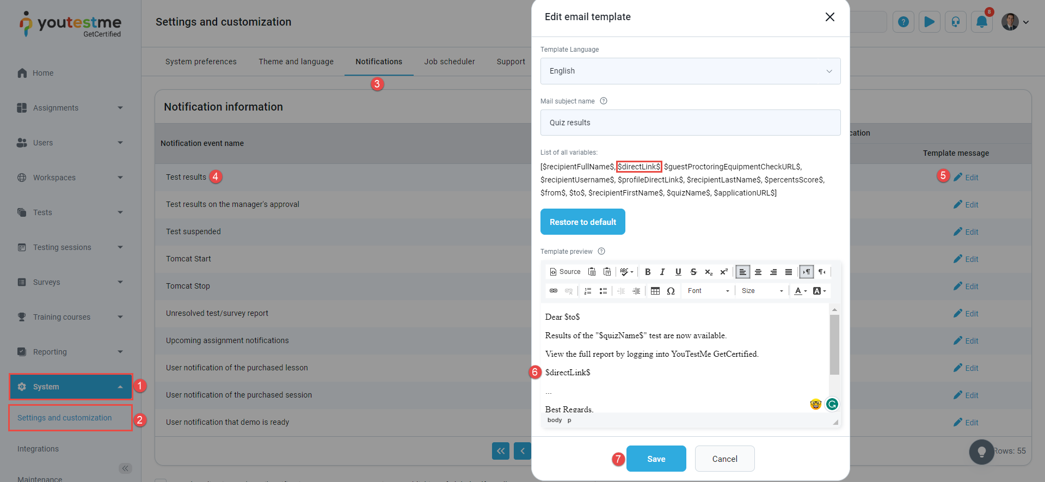
Task: Click the help question mark icon
Action: [903, 22]
